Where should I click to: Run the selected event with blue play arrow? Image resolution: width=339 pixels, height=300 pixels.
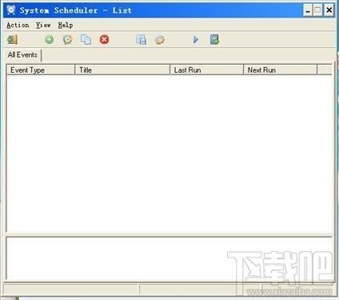pos(196,40)
